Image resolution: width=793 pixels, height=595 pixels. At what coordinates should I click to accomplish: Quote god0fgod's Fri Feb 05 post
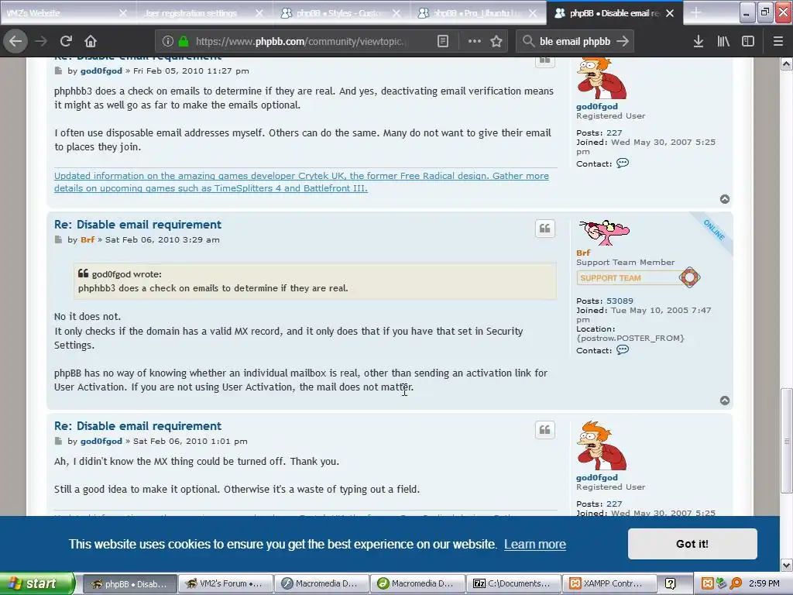(x=544, y=61)
